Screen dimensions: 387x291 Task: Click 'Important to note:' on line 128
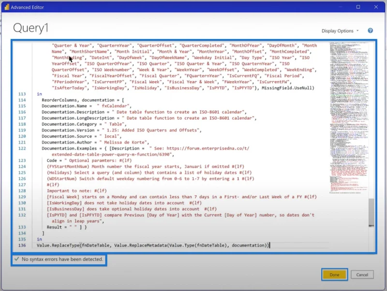pyautogui.click(x=69, y=190)
